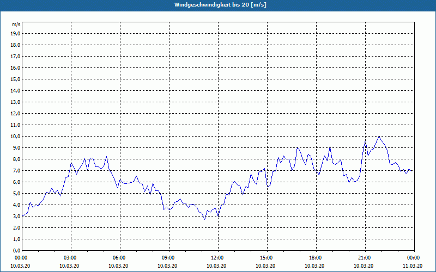
Task: Click the '10.03.20' date under 15:00
Action: tap(265, 265)
